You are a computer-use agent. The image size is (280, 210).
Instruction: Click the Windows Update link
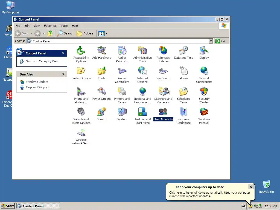[37, 82]
